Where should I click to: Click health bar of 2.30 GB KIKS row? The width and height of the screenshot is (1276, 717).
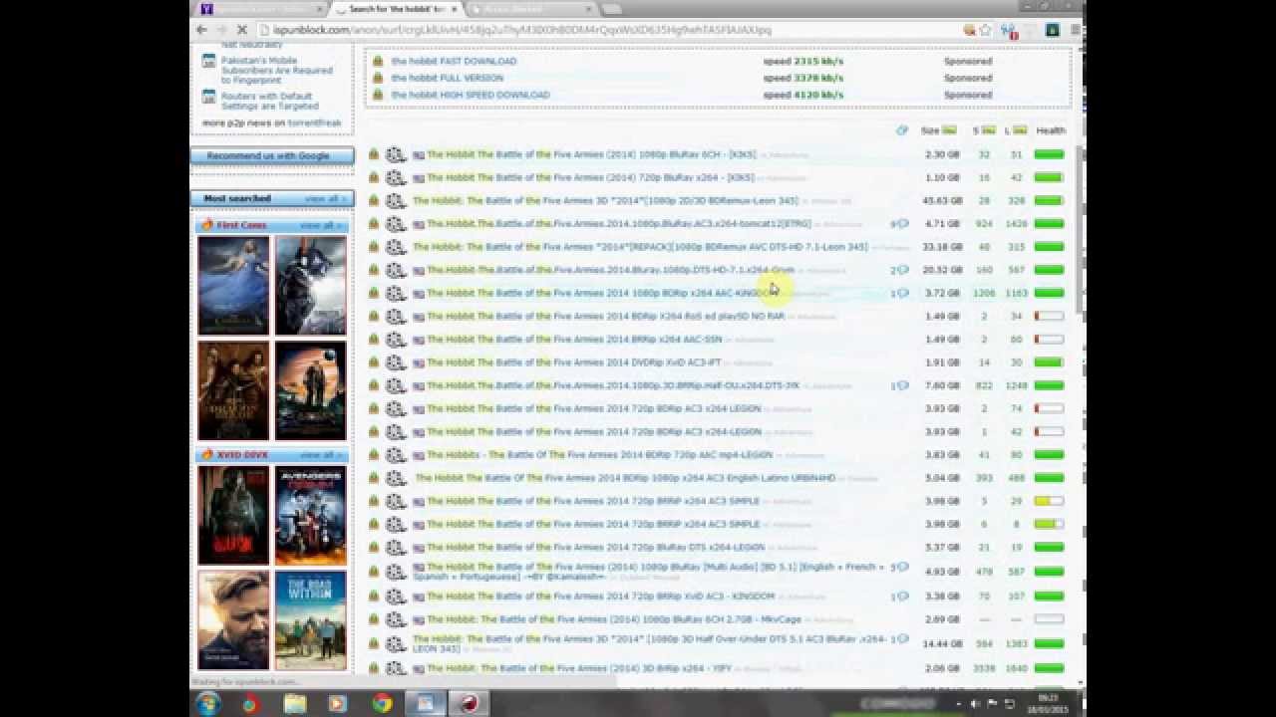(x=1049, y=154)
